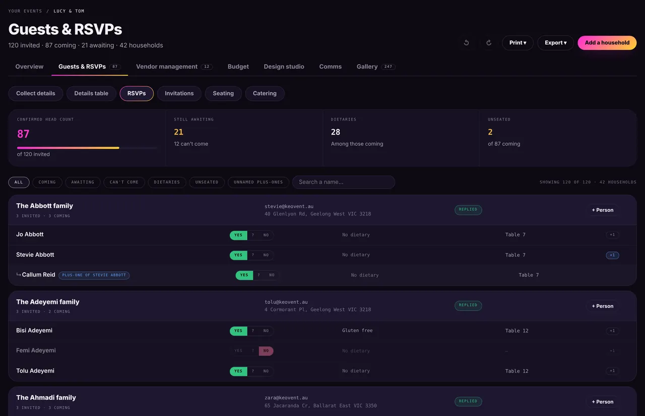Open the Vendor management tab
645x416 pixels.
[174, 67]
